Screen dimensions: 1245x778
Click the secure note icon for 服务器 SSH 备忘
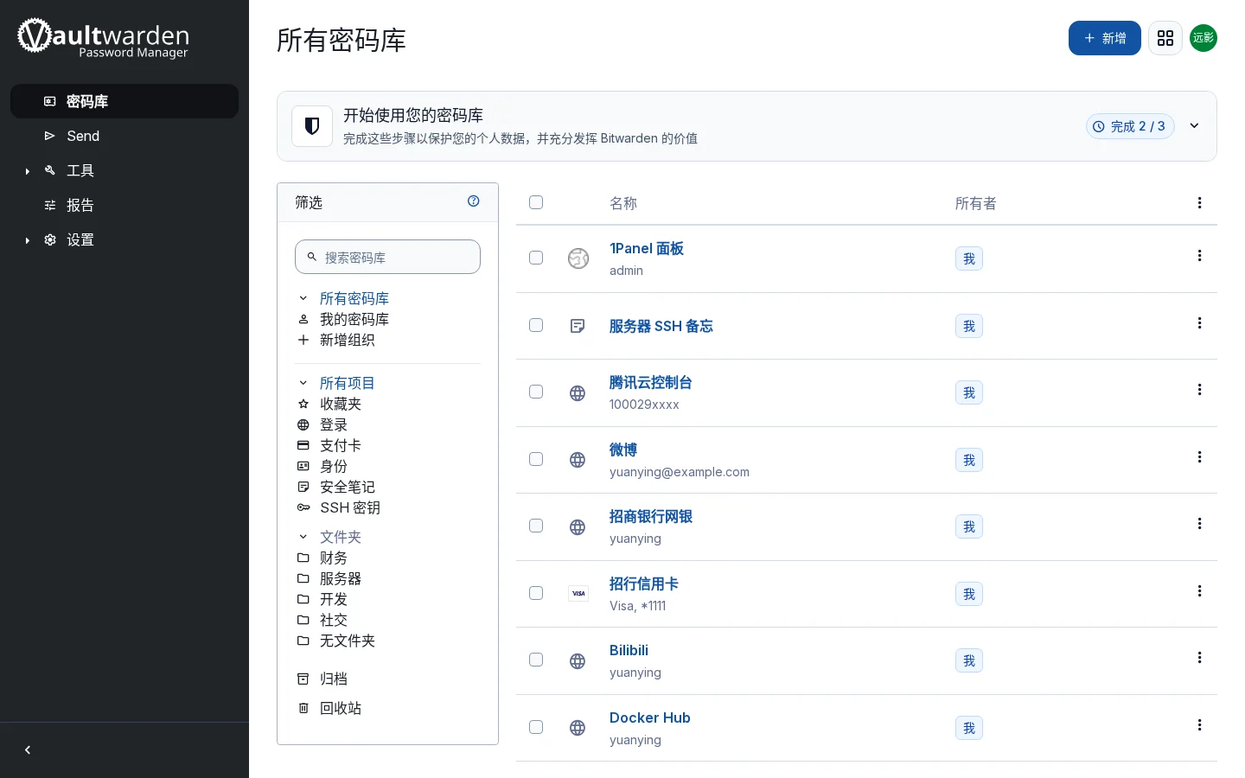click(x=578, y=326)
